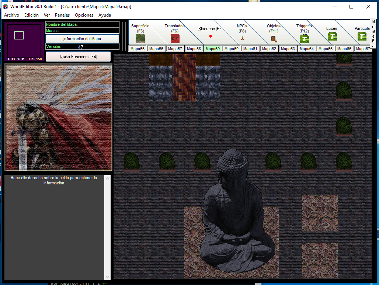
Task: Switch to the Mapa62 tab
Action: pos(269,49)
